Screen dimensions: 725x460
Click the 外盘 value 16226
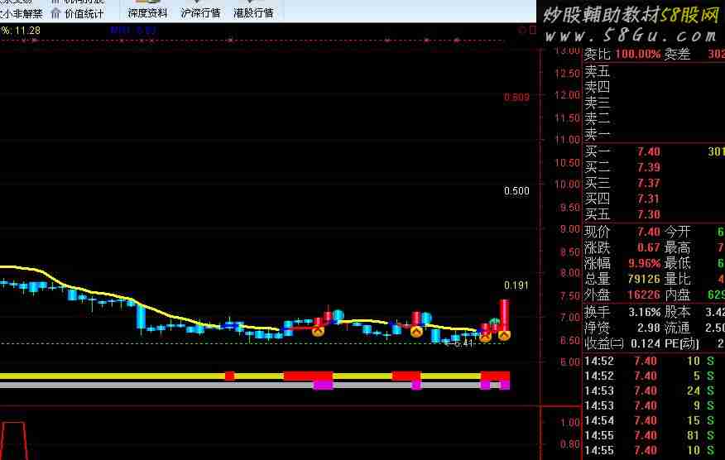(644, 295)
